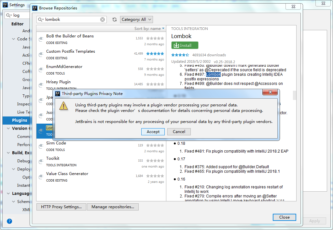
Task: Close the Browse Repositories window via Close button
Action: click(x=284, y=217)
